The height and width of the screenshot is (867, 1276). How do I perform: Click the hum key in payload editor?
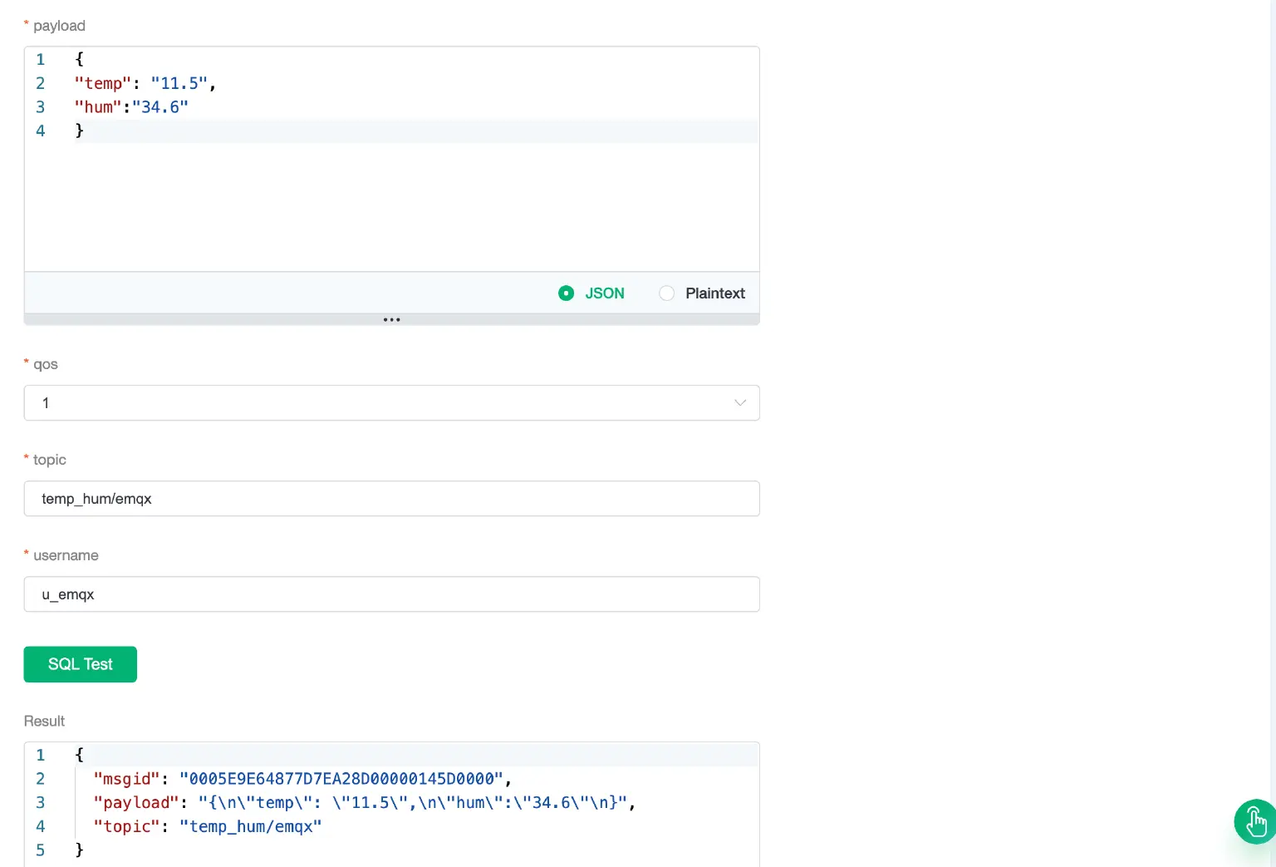(x=97, y=106)
